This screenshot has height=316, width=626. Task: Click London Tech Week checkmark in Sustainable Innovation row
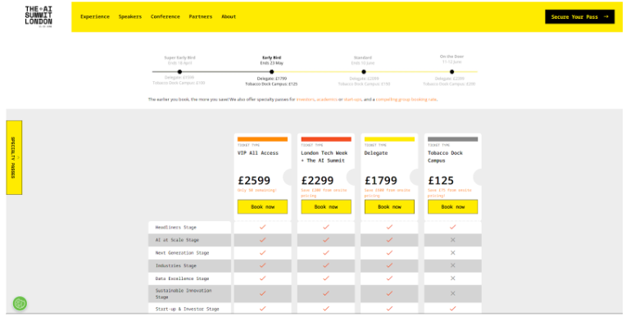(326, 293)
